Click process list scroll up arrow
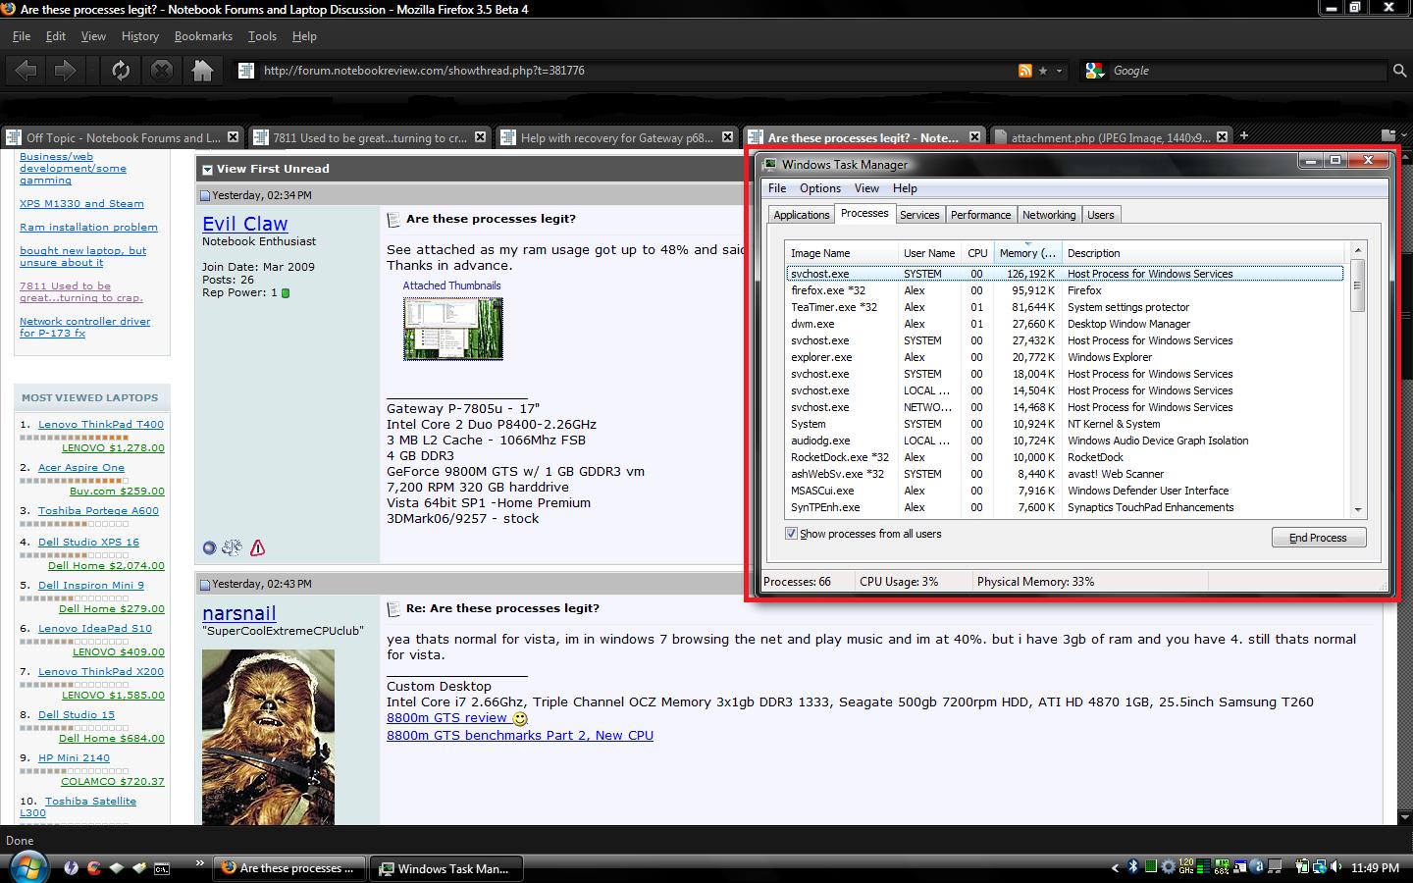This screenshot has height=883, width=1413. pyautogui.click(x=1358, y=251)
